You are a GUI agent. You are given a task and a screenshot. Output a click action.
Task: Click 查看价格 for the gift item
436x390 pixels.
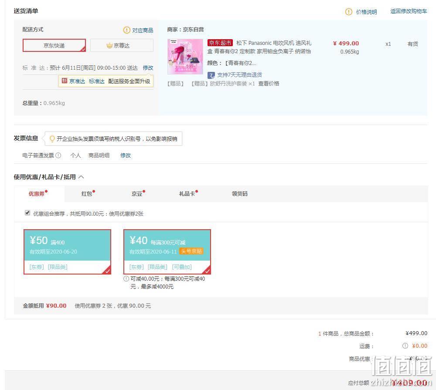269,83
